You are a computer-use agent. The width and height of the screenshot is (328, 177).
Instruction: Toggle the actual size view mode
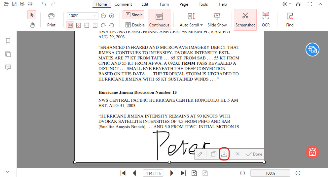70,25
